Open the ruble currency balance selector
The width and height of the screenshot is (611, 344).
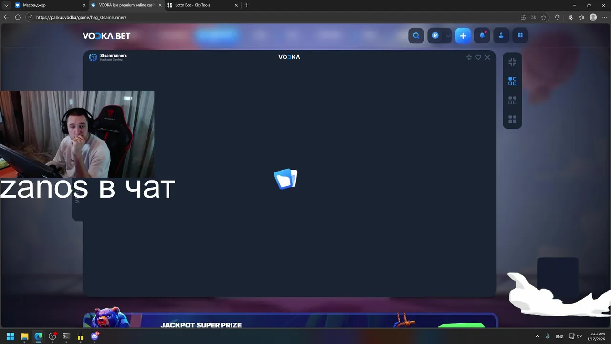(435, 35)
